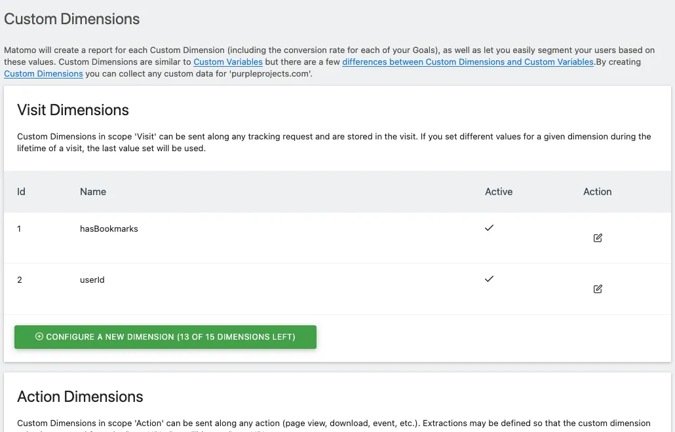Screen dimensions: 675x432
Task: Click Id value 2 in userId row
Action: pos(20,280)
